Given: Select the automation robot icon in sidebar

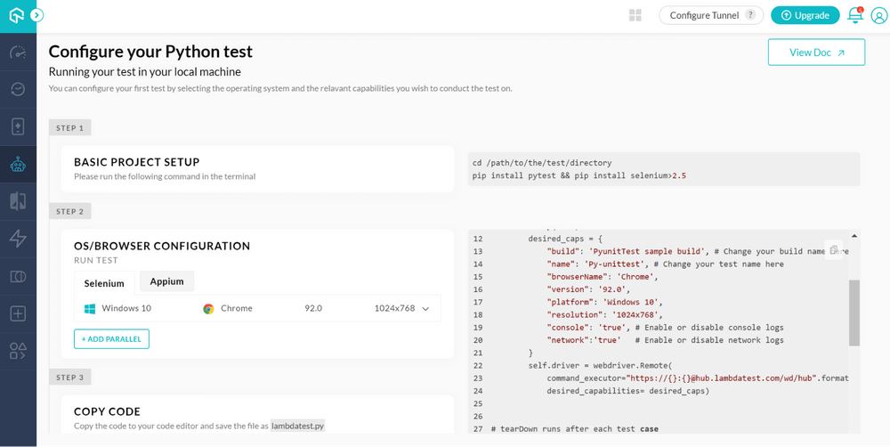Looking at the screenshot, I should tap(18, 165).
